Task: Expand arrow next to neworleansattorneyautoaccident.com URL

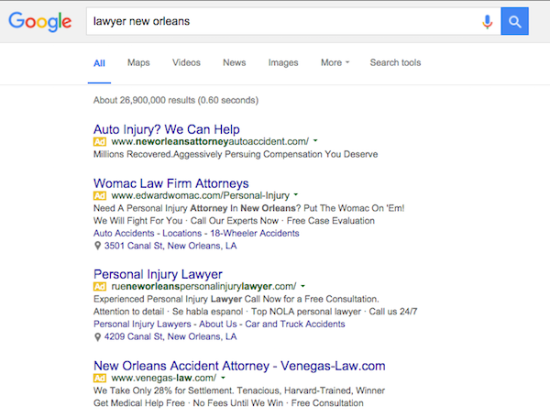Action: click(315, 142)
